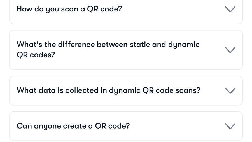This screenshot has width=252, height=142.
Task: Expand the FAQ card comparing static and dynamic codes
Action: [126, 50]
